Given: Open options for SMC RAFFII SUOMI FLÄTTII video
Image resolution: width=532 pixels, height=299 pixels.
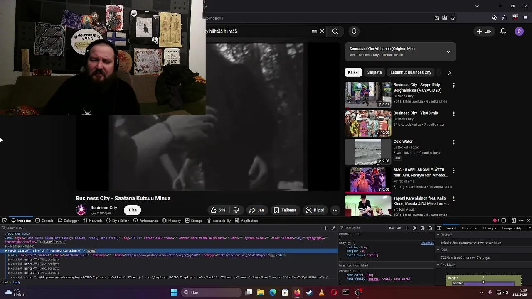Looking at the screenshot, I should pos(454,171).
